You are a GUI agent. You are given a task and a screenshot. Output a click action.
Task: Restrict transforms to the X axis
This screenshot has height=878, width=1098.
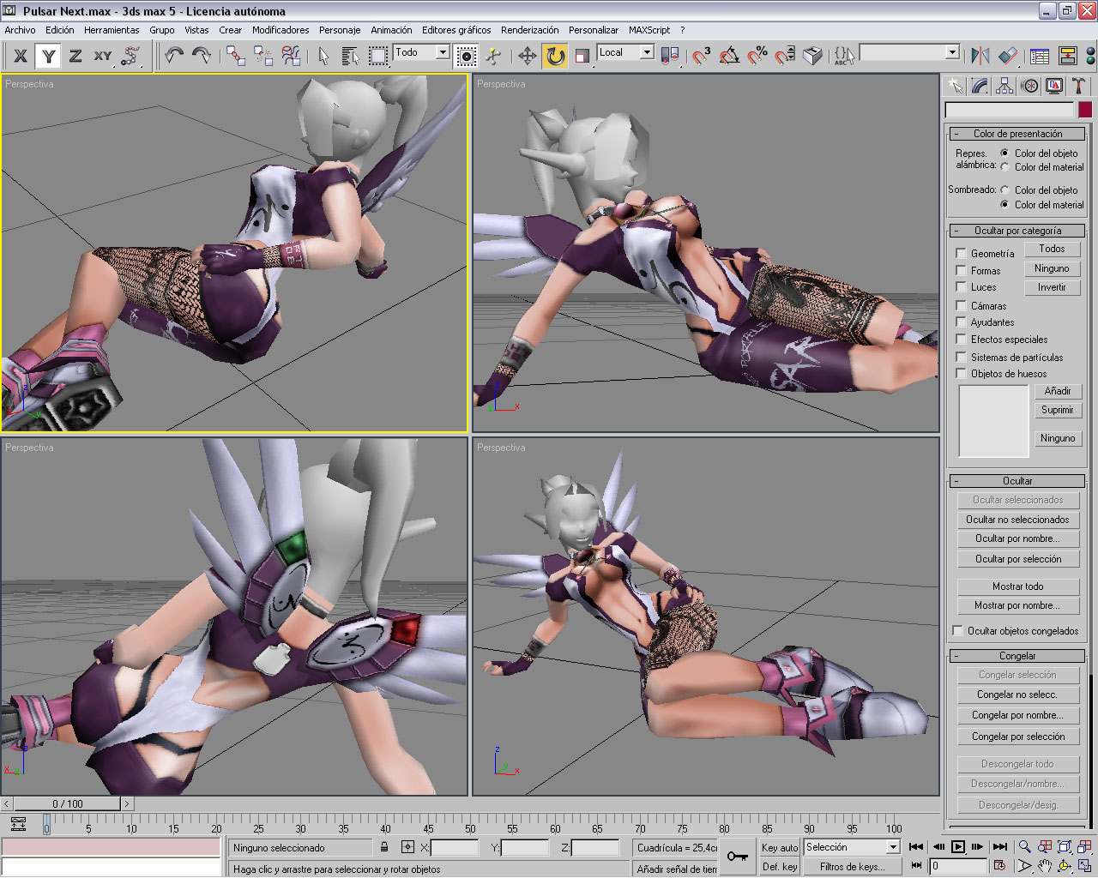pos(21,57)
